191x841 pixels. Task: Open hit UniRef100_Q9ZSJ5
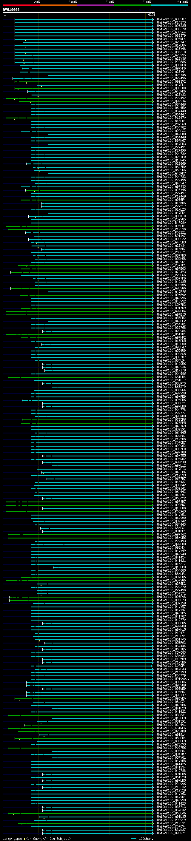(171, 26)
